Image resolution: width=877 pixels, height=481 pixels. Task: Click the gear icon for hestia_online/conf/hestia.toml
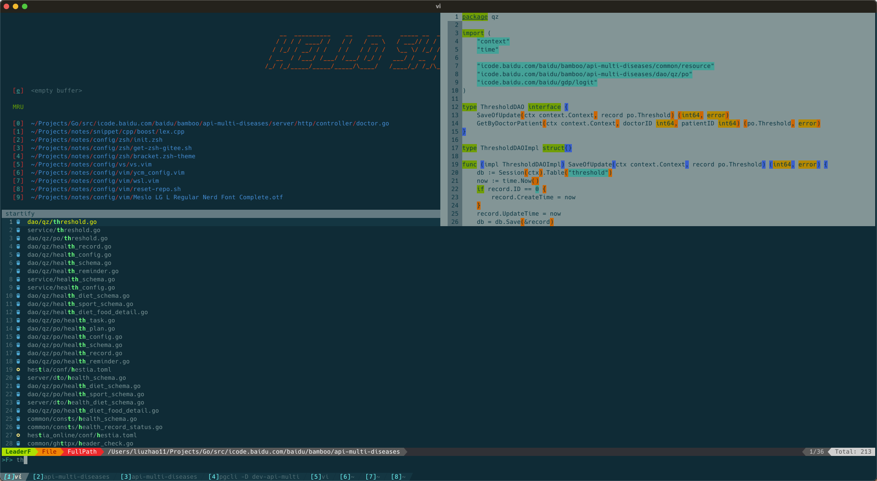(x=18, y=435)
